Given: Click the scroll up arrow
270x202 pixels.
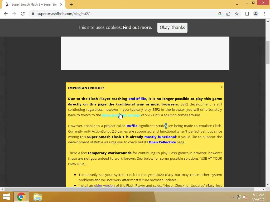Looking at the screenshot, I should coord(268,21).
